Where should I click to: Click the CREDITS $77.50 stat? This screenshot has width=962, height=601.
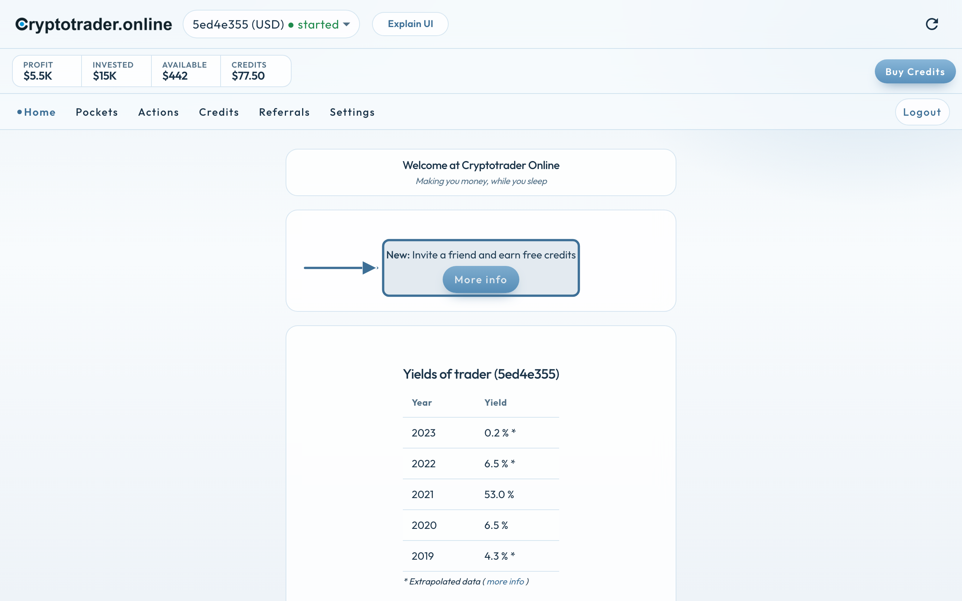tap(256, 71)
